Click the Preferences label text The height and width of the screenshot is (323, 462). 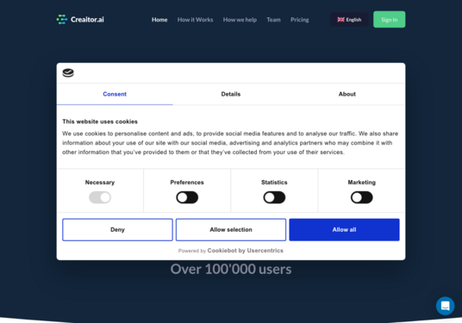[x=187, y=183]
